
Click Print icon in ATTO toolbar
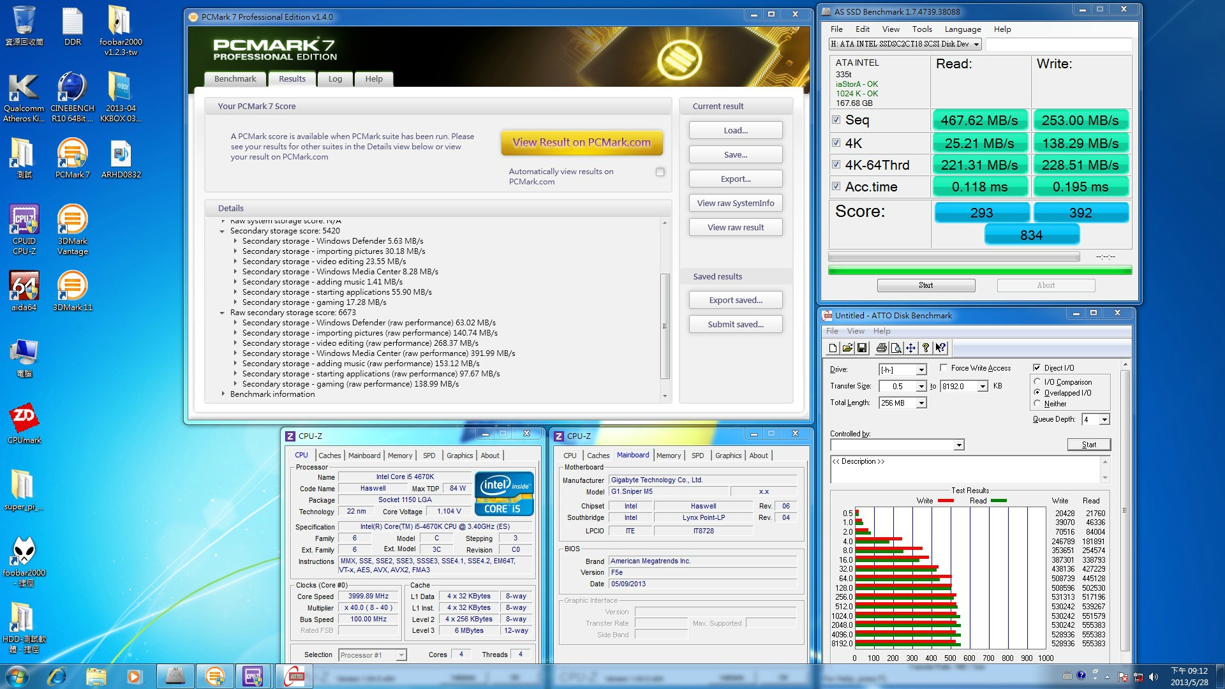881,348
